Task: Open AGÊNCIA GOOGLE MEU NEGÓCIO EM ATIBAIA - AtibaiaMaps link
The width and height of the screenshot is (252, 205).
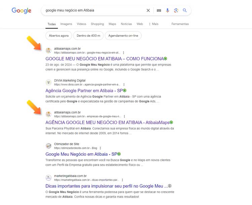Action: tap(108, 122)
